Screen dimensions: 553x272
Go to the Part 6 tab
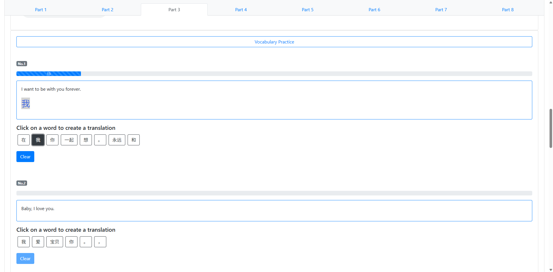click(x=374, y=9)
